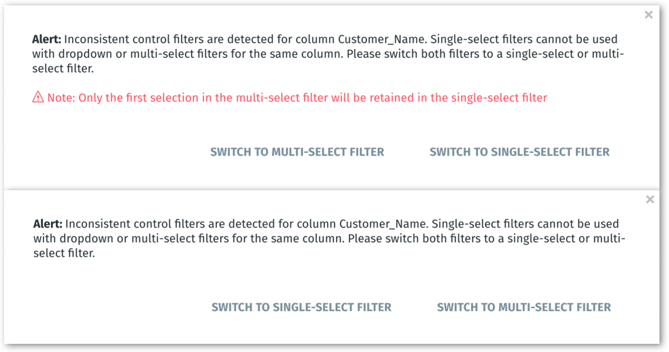The width and height of the screenshot is (669, 352).
Task: Close the top alert dialog
Action: (649, 15)
